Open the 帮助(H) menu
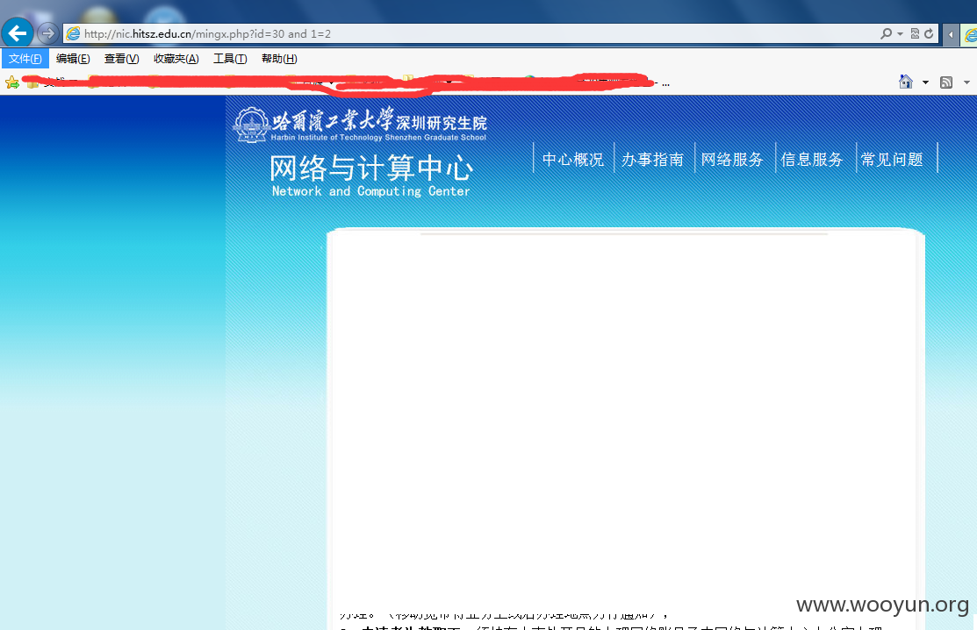 [279, 59]
